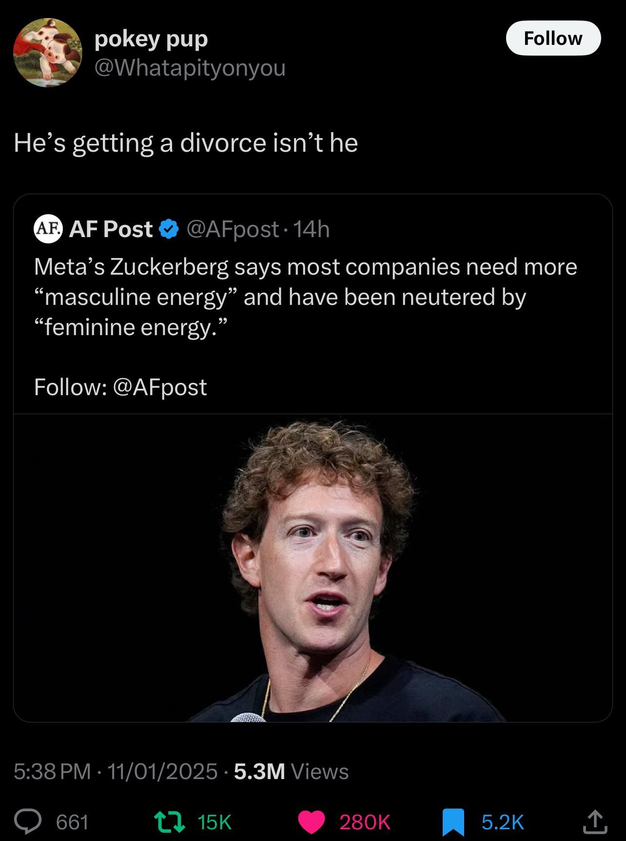This screenshot has height=841, width=626.
Task: Open the share upload icon
Action: click(595, 822)
